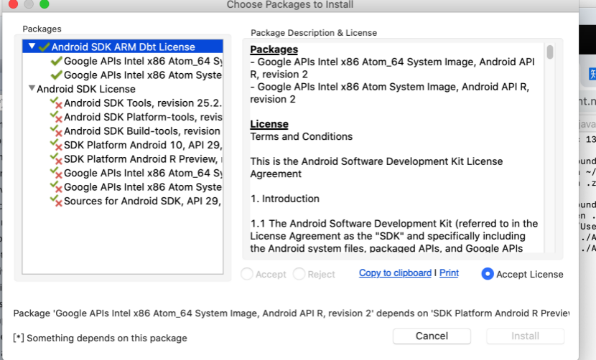The height and width of the screenshot is (360, 596).
Task: Click status icon of lower Google APIs Atom System row
Action: point(56,187)
